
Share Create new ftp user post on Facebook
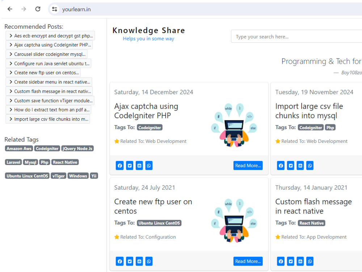point(119,261)
